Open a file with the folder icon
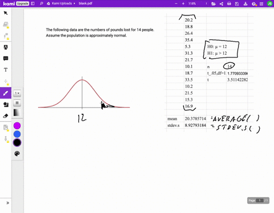This screenshot has width=274, height=213. (213, 3)
